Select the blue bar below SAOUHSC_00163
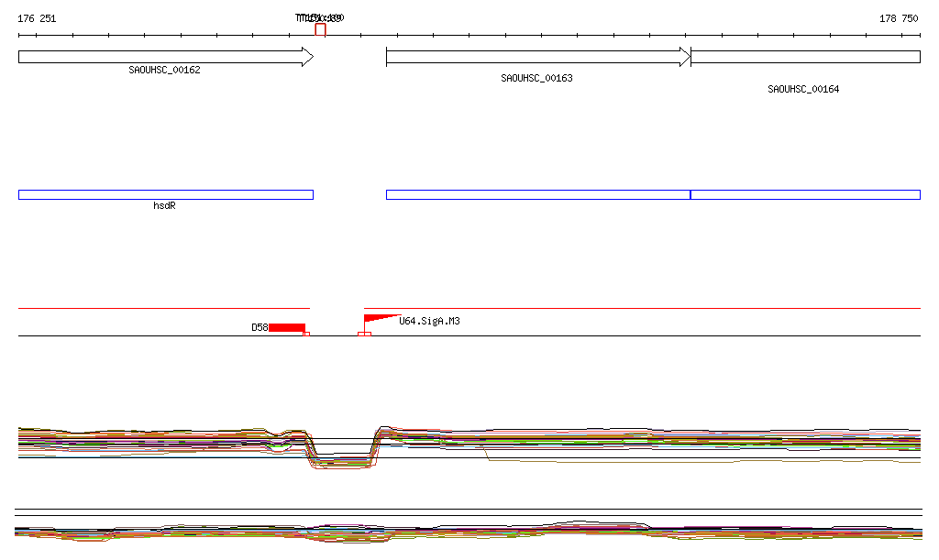This screenshot has height=560, width=939. [538, 194]
